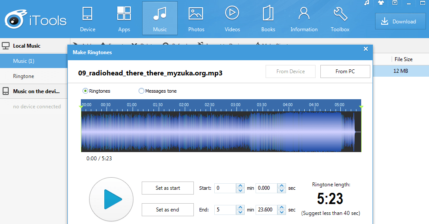Select Ringtone in the sidebar
Screen dimensions: 429x224
click(x=23, y=76)
